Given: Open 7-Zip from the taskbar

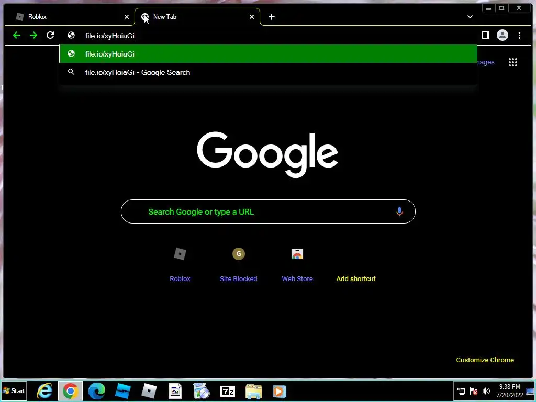Looking at the screenshot, I should click(228, 391).
